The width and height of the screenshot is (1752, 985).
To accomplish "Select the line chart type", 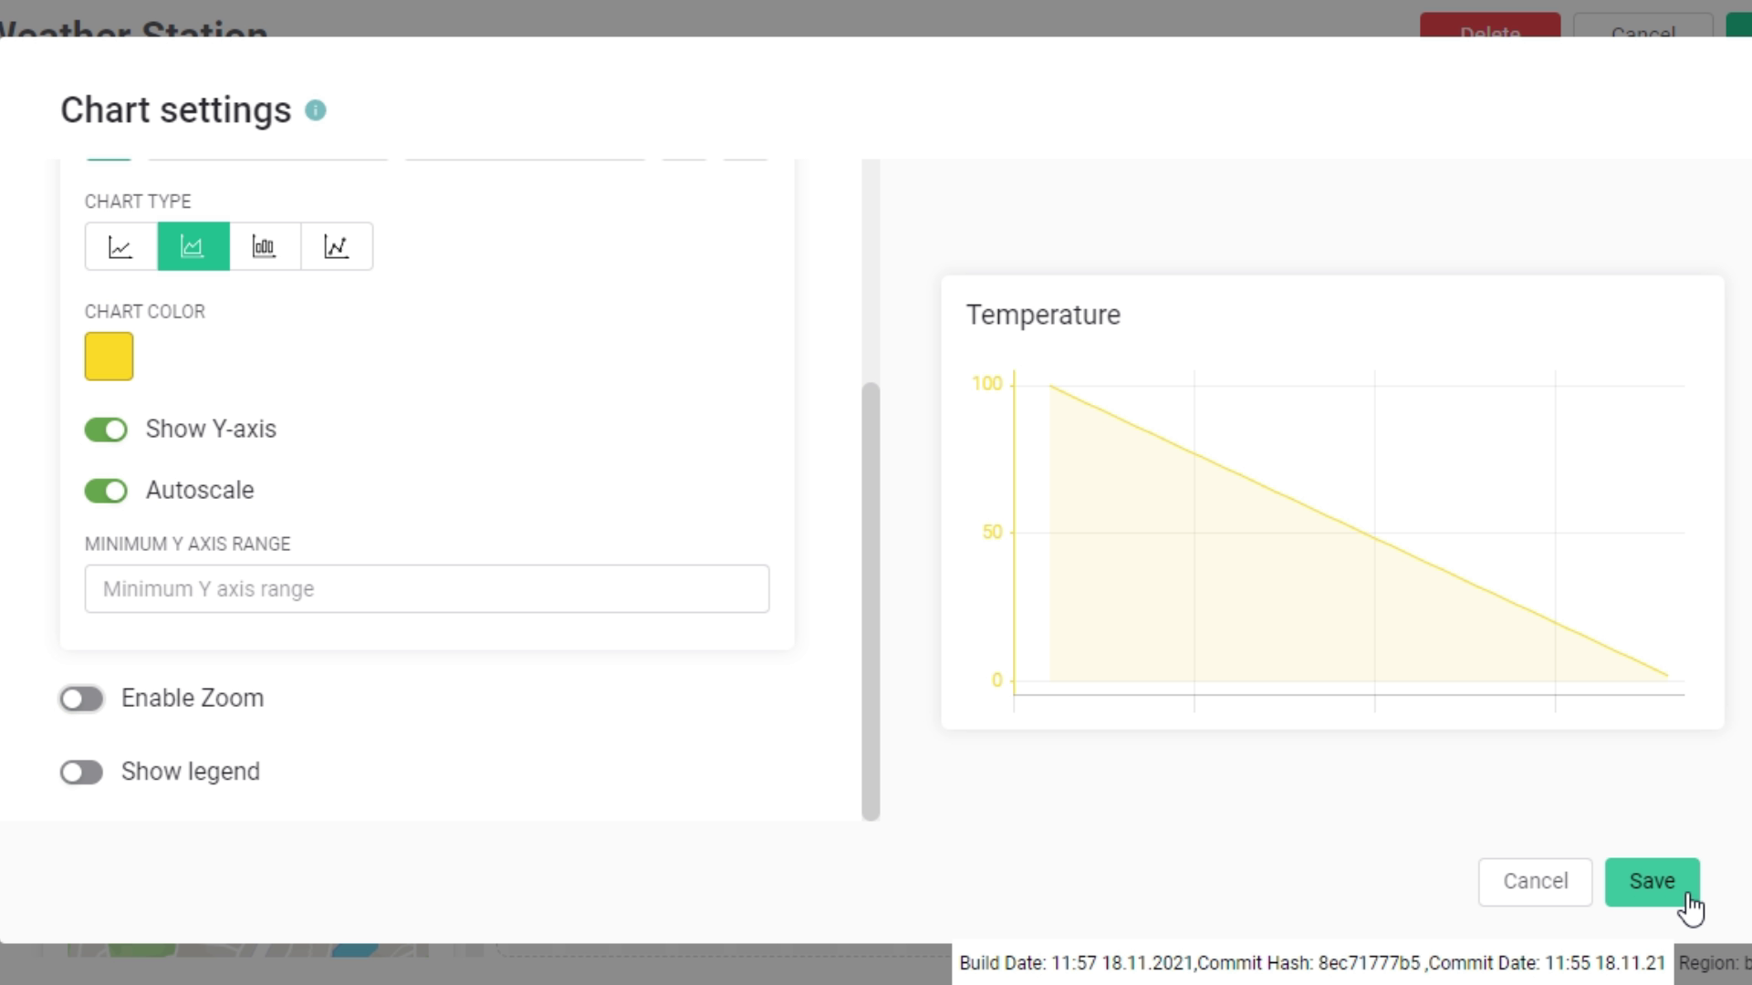I will click(x=120, y=246).
